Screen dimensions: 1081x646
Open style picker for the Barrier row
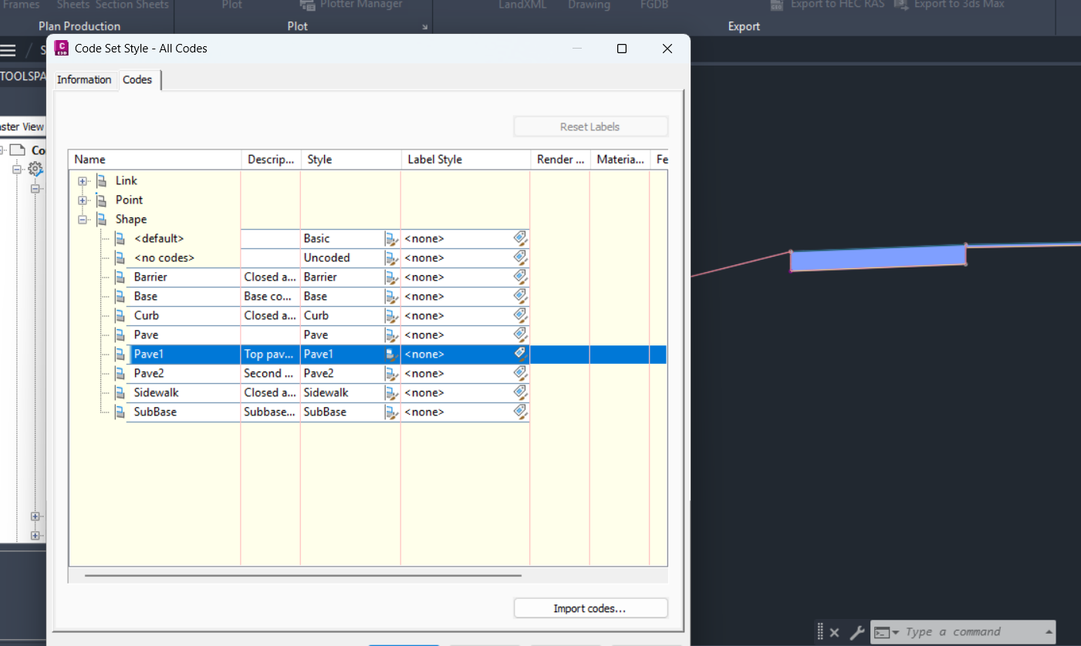(391, 277)
